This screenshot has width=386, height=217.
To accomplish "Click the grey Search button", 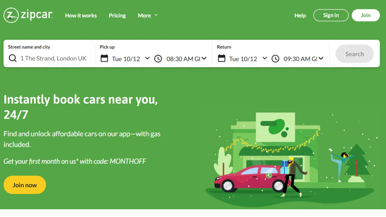I will [355, 54].
